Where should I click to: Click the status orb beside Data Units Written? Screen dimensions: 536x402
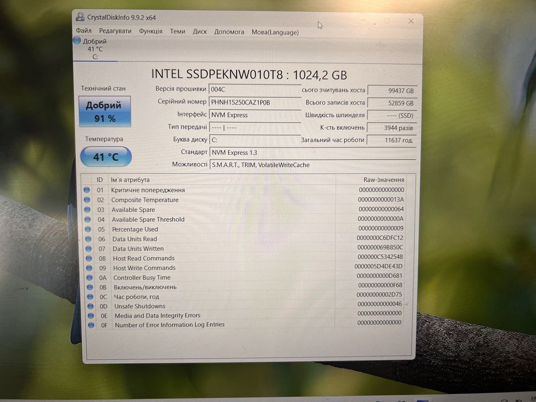[x=88, y=249]
